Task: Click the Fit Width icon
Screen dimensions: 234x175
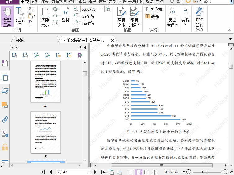Action: 55,16
